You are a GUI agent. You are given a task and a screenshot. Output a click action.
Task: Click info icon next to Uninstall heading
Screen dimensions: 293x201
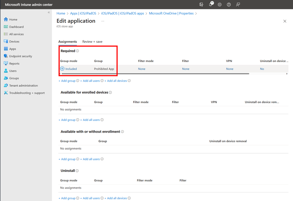(x=77, y=171)
